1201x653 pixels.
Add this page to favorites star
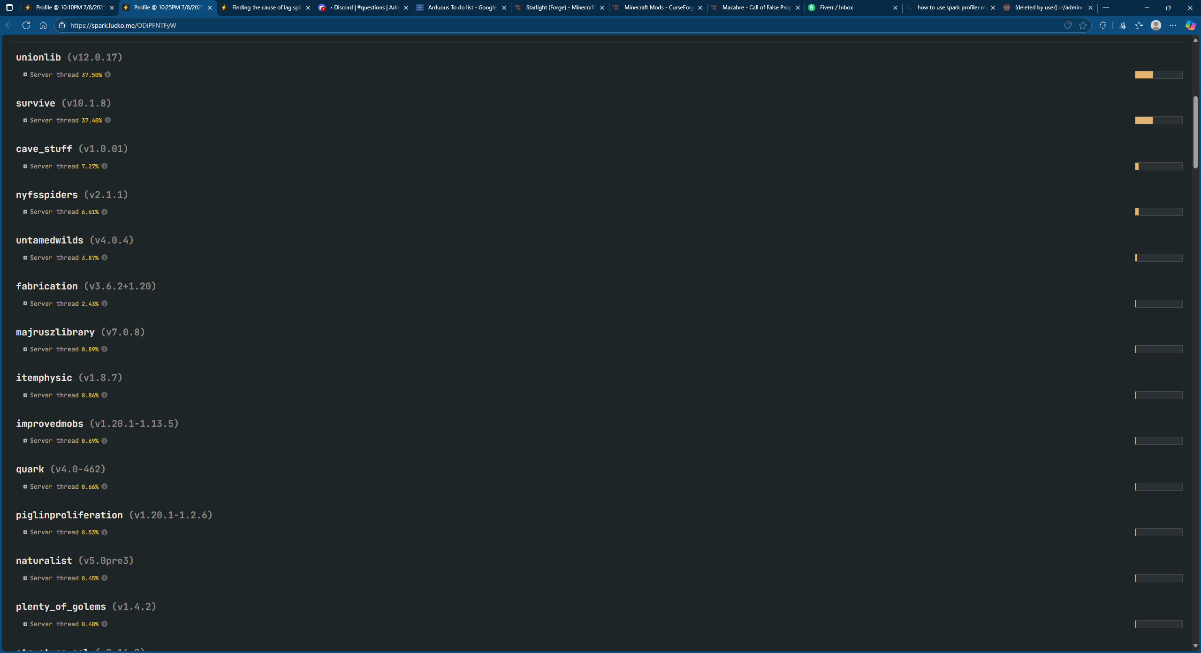pos(1083,25)
